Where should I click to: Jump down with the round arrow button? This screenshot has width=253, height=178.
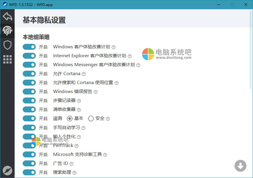click(x=240, y=166)
